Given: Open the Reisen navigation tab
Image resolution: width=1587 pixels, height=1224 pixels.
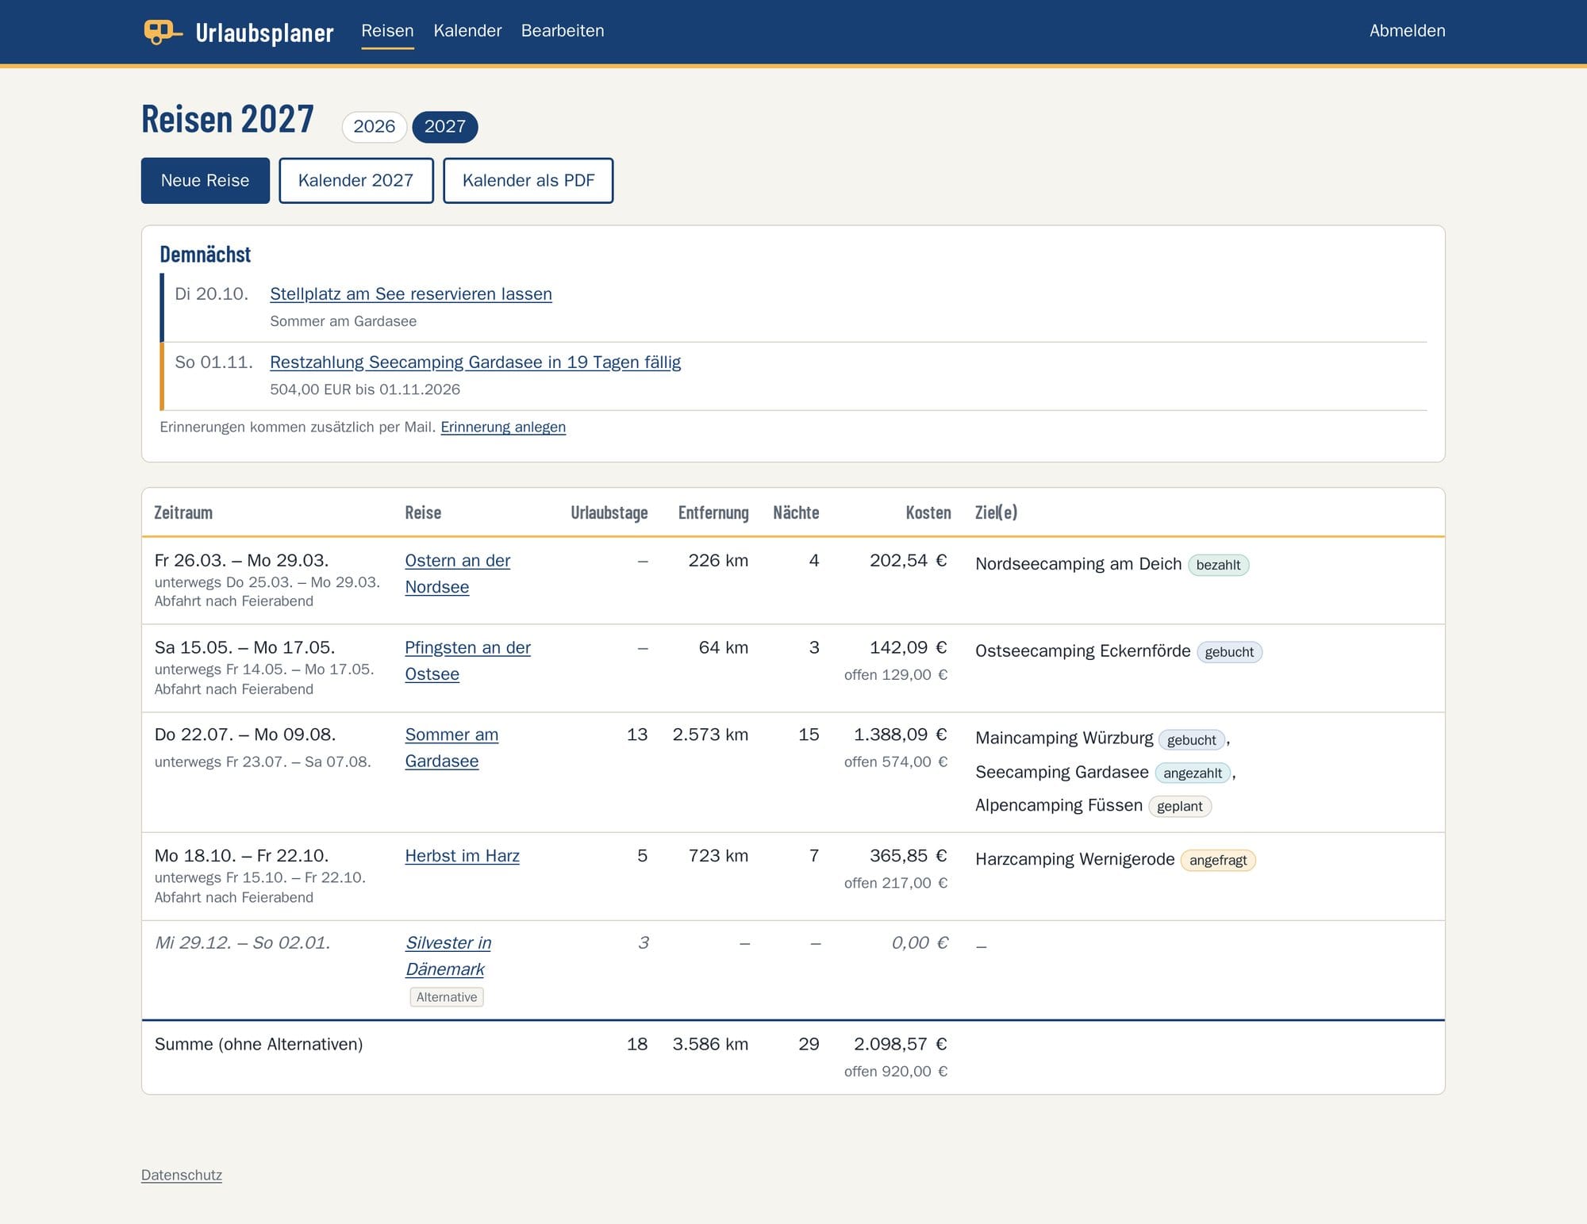Looking at the screenshot, I should 387,31.
